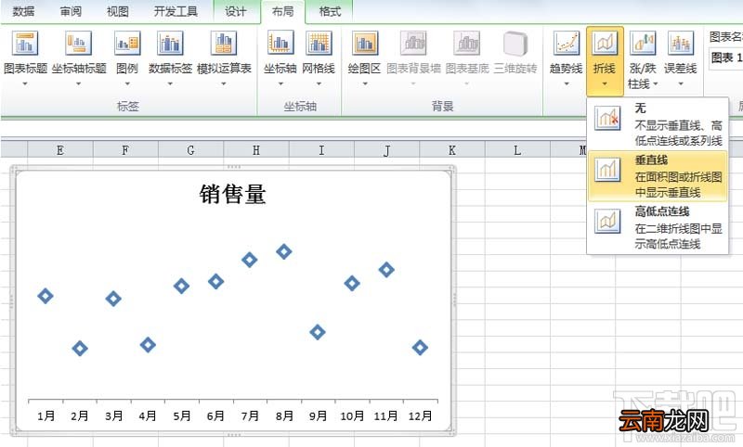The image size is (743, 447).
Task: Click the 误差线 (Error Bars) icon
Action: pyautogui.click(x=681, y=43)
